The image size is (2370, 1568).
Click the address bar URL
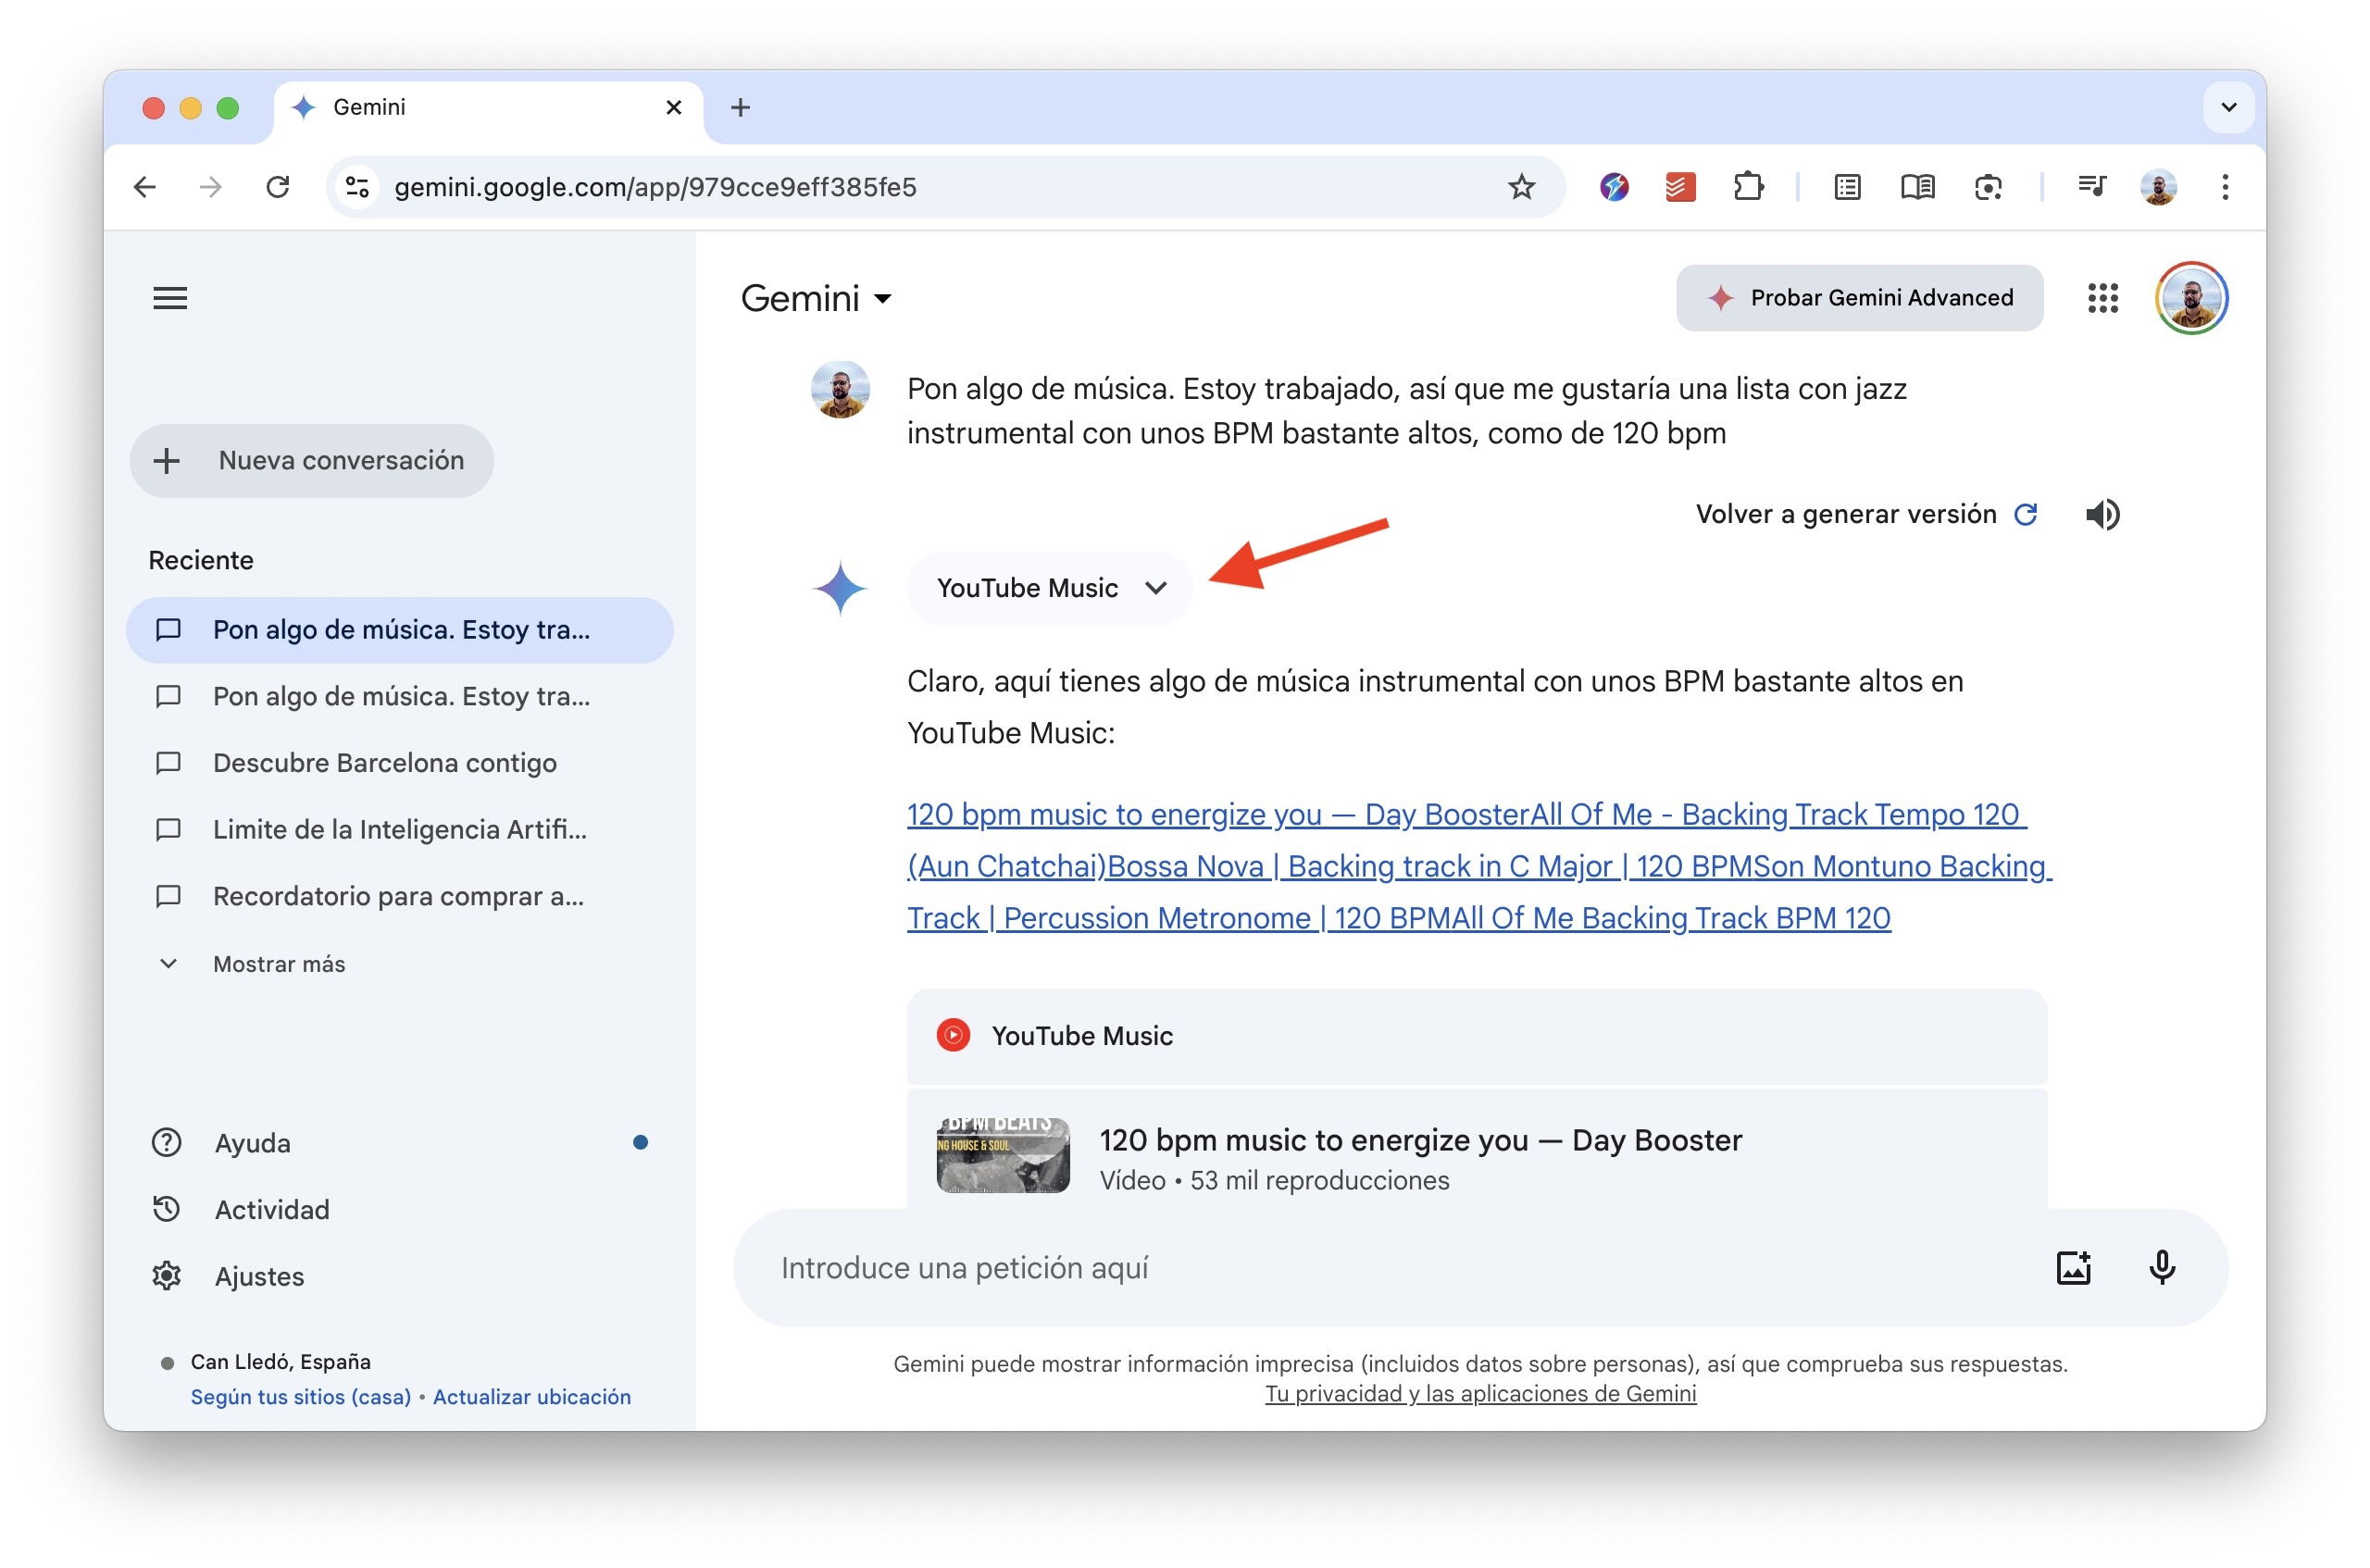pos(655,187)
